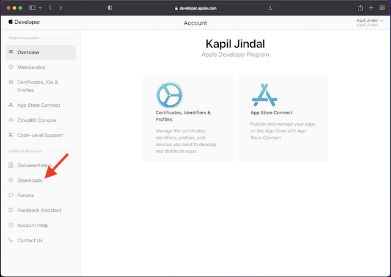Viewport: 391px width, 277px height.
Task: Open the Share icon in Safari toolbar
Action: tap(360, 8)
